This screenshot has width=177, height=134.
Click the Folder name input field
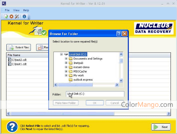tap(95, 94)
